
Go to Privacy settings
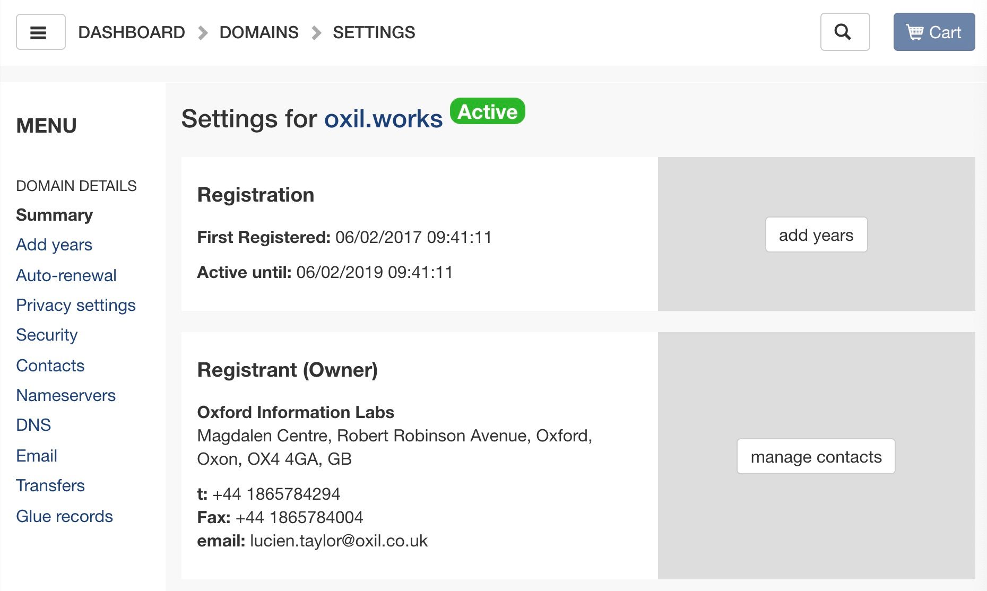(x=76, y=305)
